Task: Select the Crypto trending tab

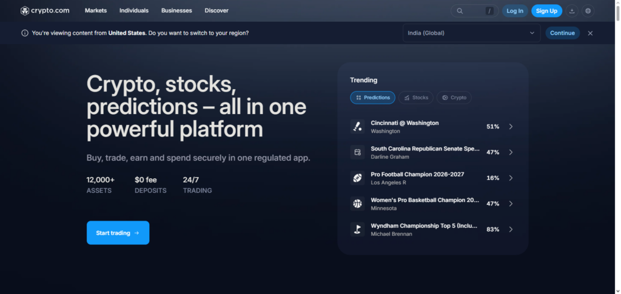Action: [x=454, y=98]
